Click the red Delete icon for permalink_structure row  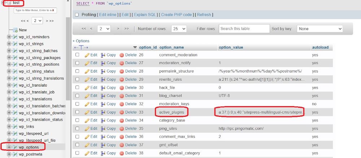[122, 71]
